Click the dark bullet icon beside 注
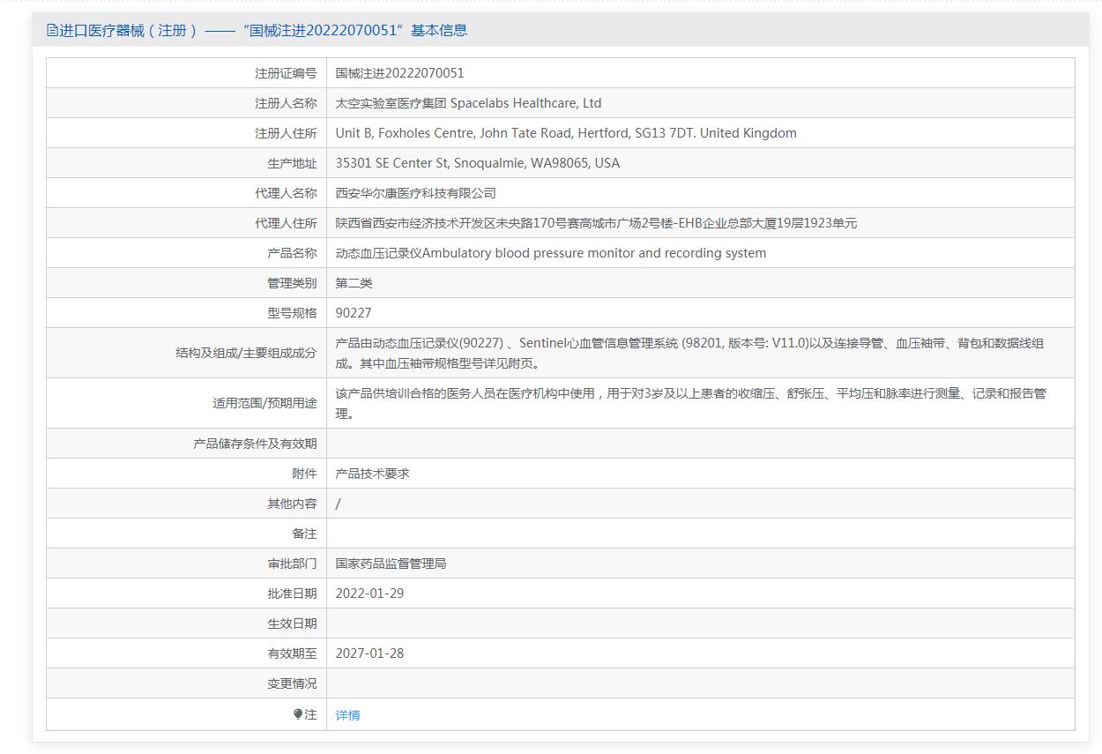The height and width of the screenshot is (754, 1102). (x=298, y=714)
